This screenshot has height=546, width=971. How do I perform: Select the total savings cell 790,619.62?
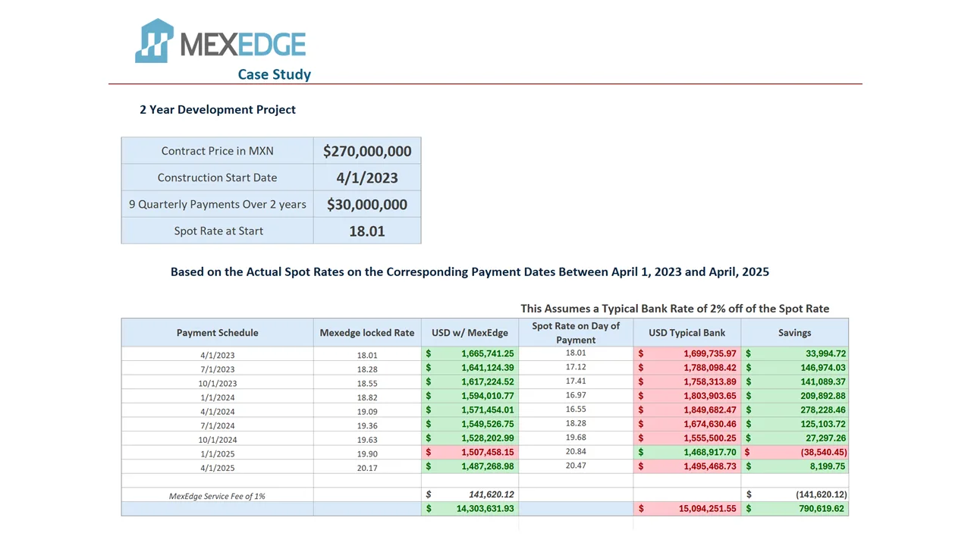pos(794,509)
